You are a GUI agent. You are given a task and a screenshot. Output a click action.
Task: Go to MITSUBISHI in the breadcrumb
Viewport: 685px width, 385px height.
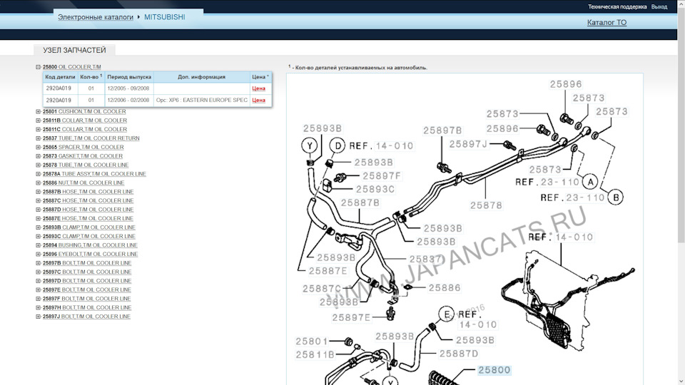[x=164, y=17]
